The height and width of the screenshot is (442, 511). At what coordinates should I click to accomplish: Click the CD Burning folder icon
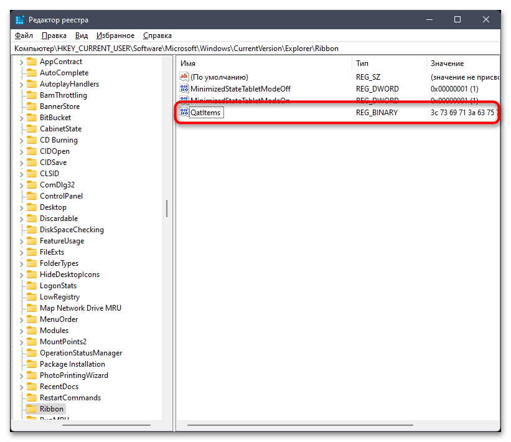coord(32,140)
